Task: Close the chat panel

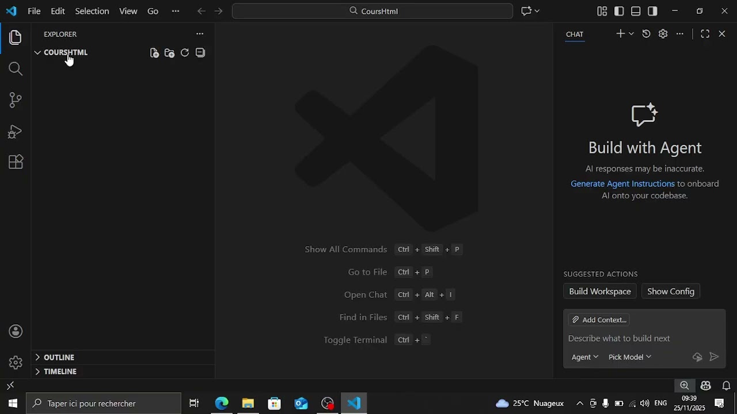Action: coord(722,34)
